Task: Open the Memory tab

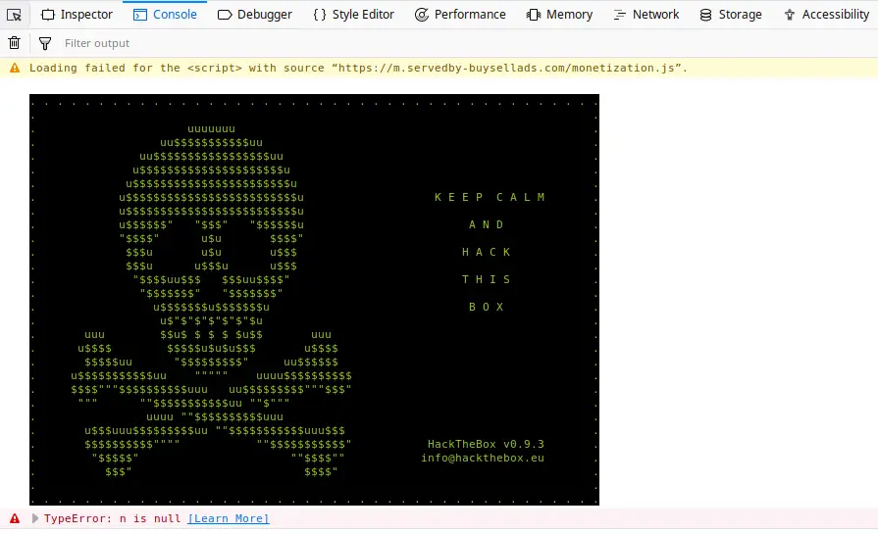Action: tap(559, 15)
